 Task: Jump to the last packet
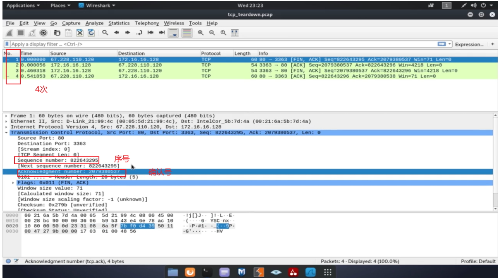(x=162, y=33)
